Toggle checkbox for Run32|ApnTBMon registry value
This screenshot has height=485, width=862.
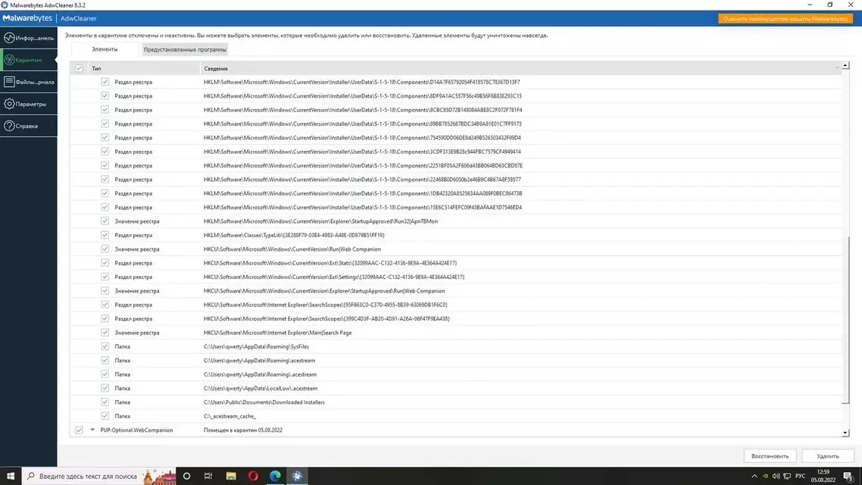[x=105, y=221]
